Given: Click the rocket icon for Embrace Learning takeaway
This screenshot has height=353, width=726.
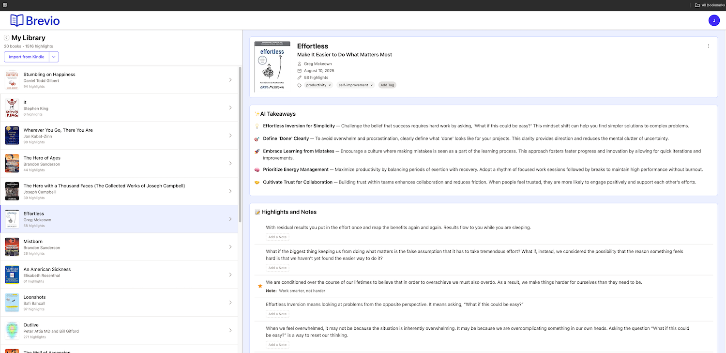Looking at the screenshot, I should point(257,151).
